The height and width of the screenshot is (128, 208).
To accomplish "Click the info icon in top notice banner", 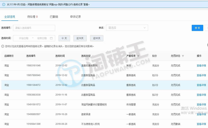I will [x=4, y=4].
